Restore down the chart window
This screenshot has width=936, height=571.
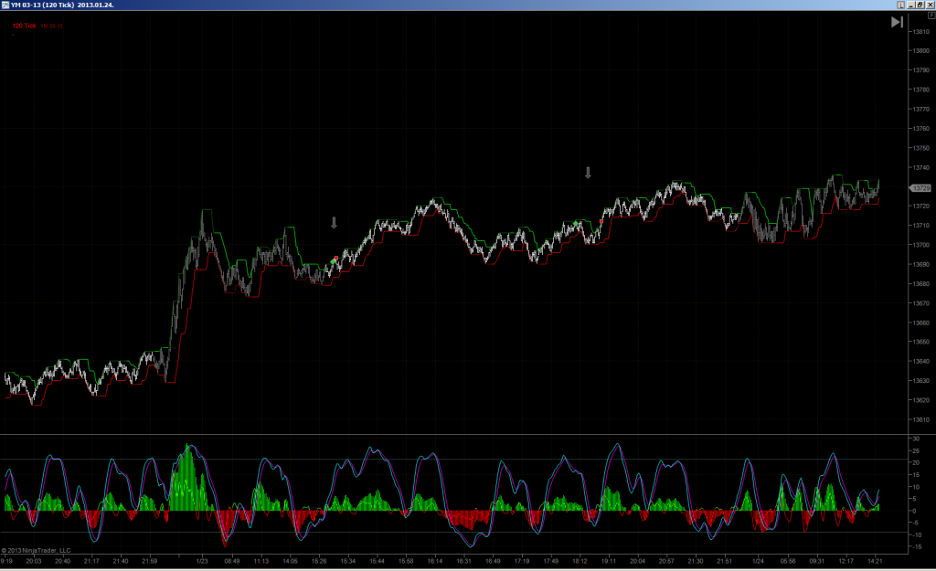[920, 5]
